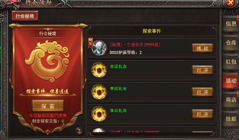Open the 商店 shop side tab
The width and height of the screenshot is (239, 140).
tap(231, 100)
